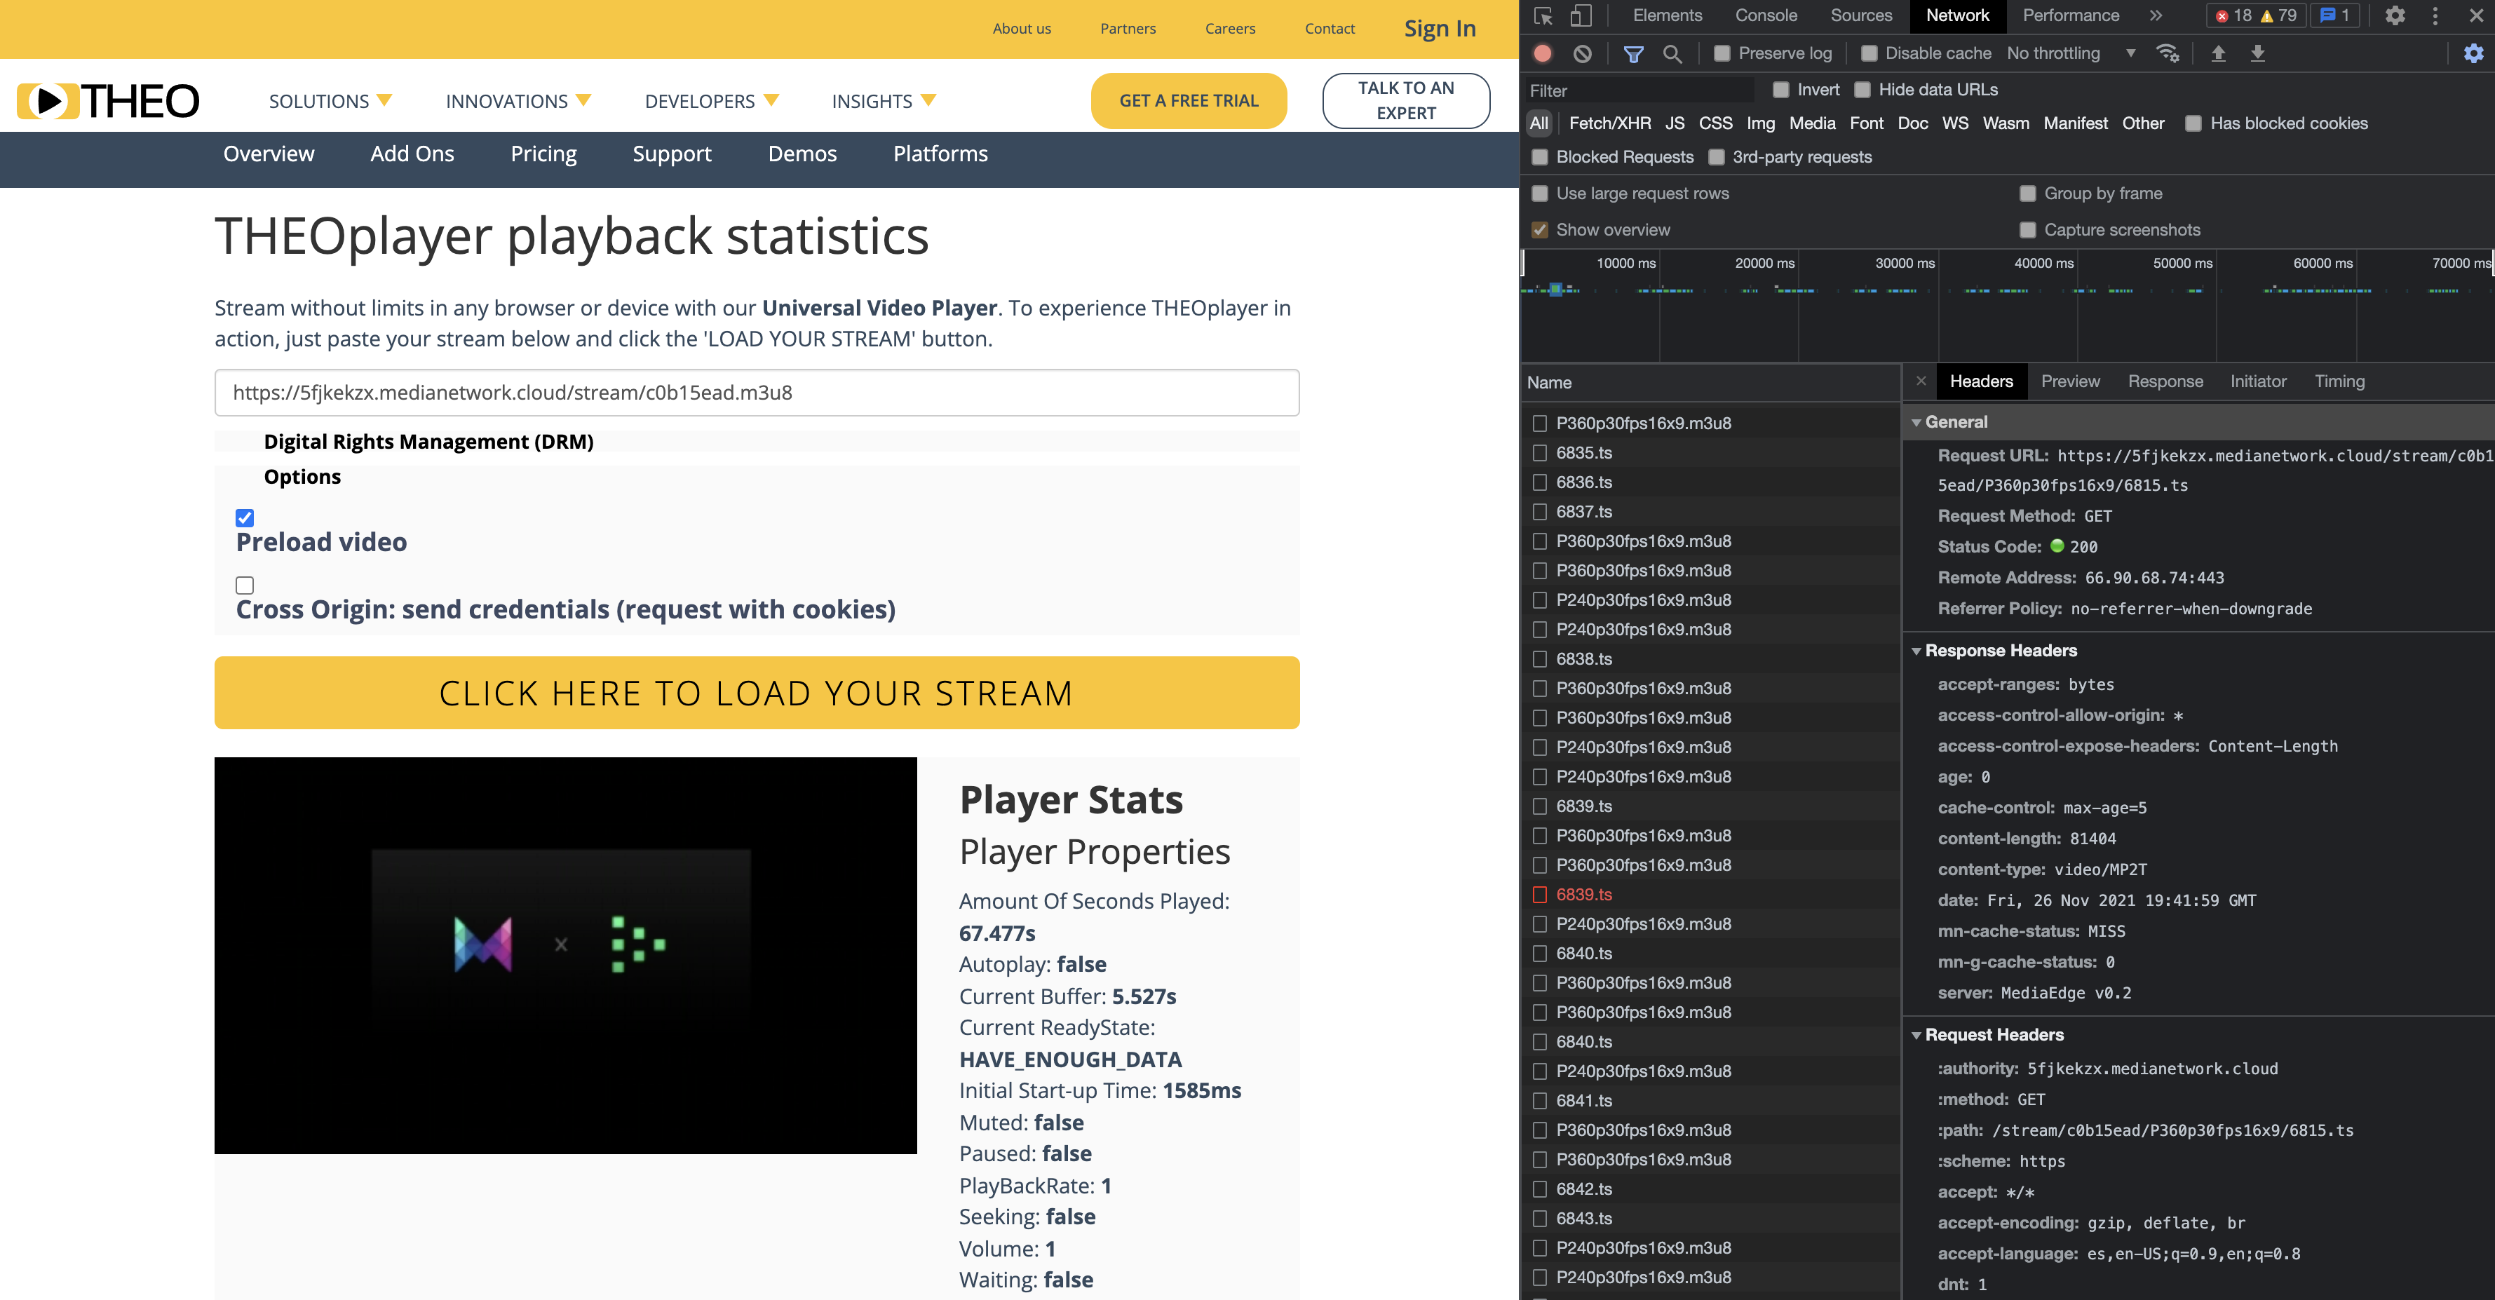Uncheck Show overview
The width and height of the screenshot is (2495, 1300).
[x=1539, y=229]
